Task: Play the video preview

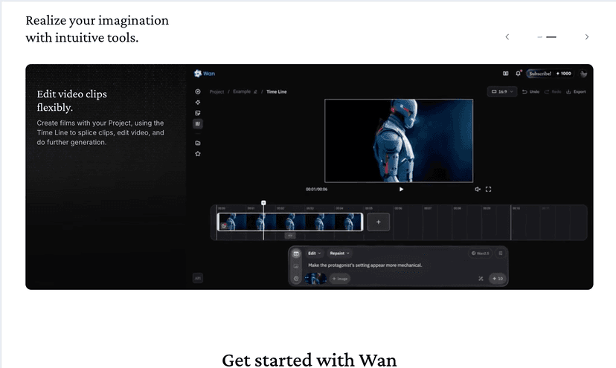Action: tap(401, 190)
